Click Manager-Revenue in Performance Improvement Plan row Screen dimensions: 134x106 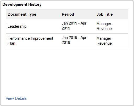click(x=104, y=41)
